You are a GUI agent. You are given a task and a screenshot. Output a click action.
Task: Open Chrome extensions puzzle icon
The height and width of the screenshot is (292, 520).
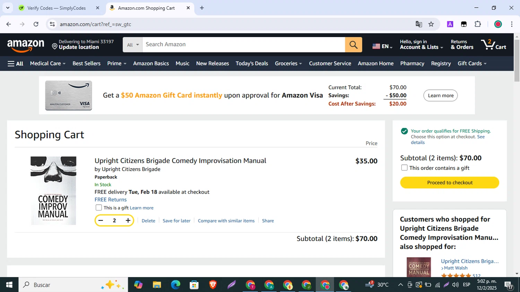tap(478, 24)
